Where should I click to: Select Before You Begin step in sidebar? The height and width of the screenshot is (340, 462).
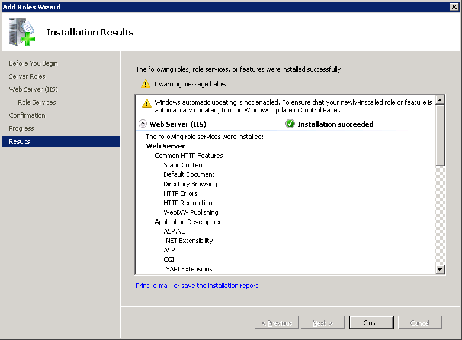(33, 63)
